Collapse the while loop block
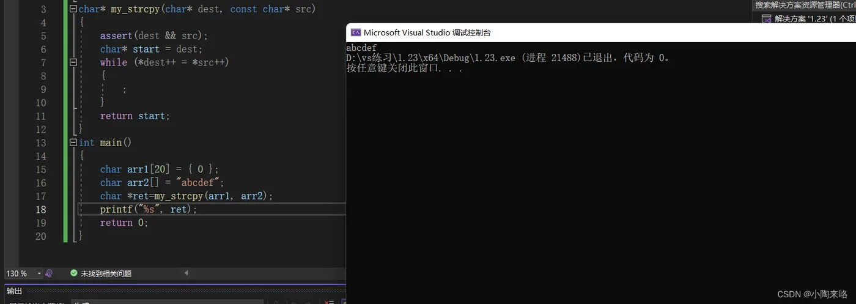 point(74,62)
